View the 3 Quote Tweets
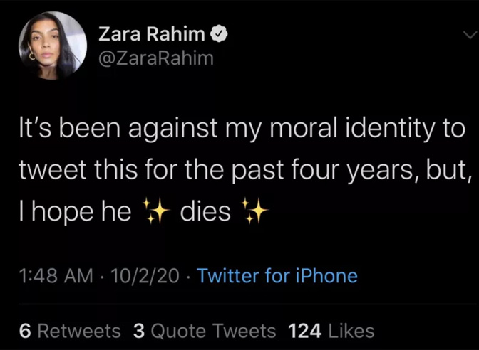479x350 pixels. click(x=204, y=331)
